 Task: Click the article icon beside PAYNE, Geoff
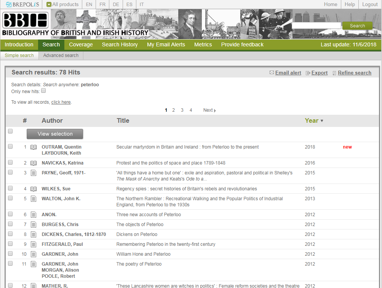click(34, 173)
